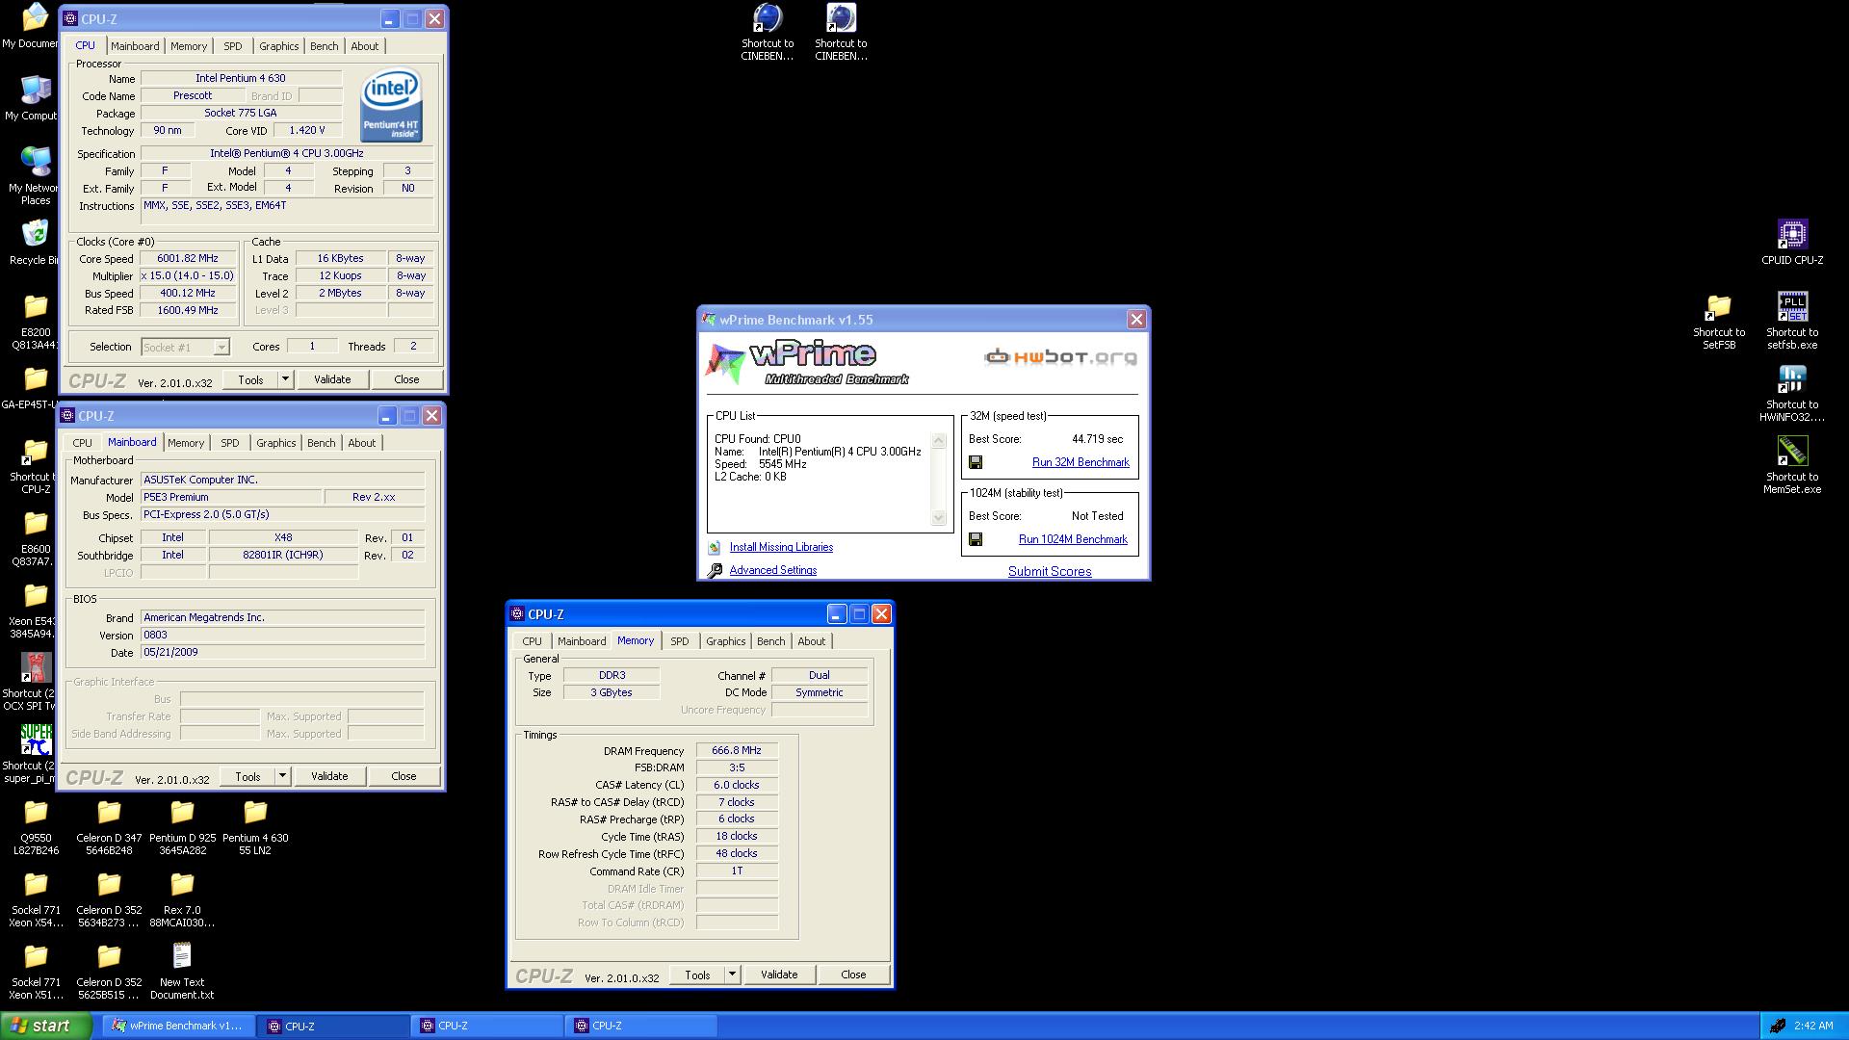
Task: Expand Tools dropdown arrow in Memory CPU-Z window
Action: (732, 975)
